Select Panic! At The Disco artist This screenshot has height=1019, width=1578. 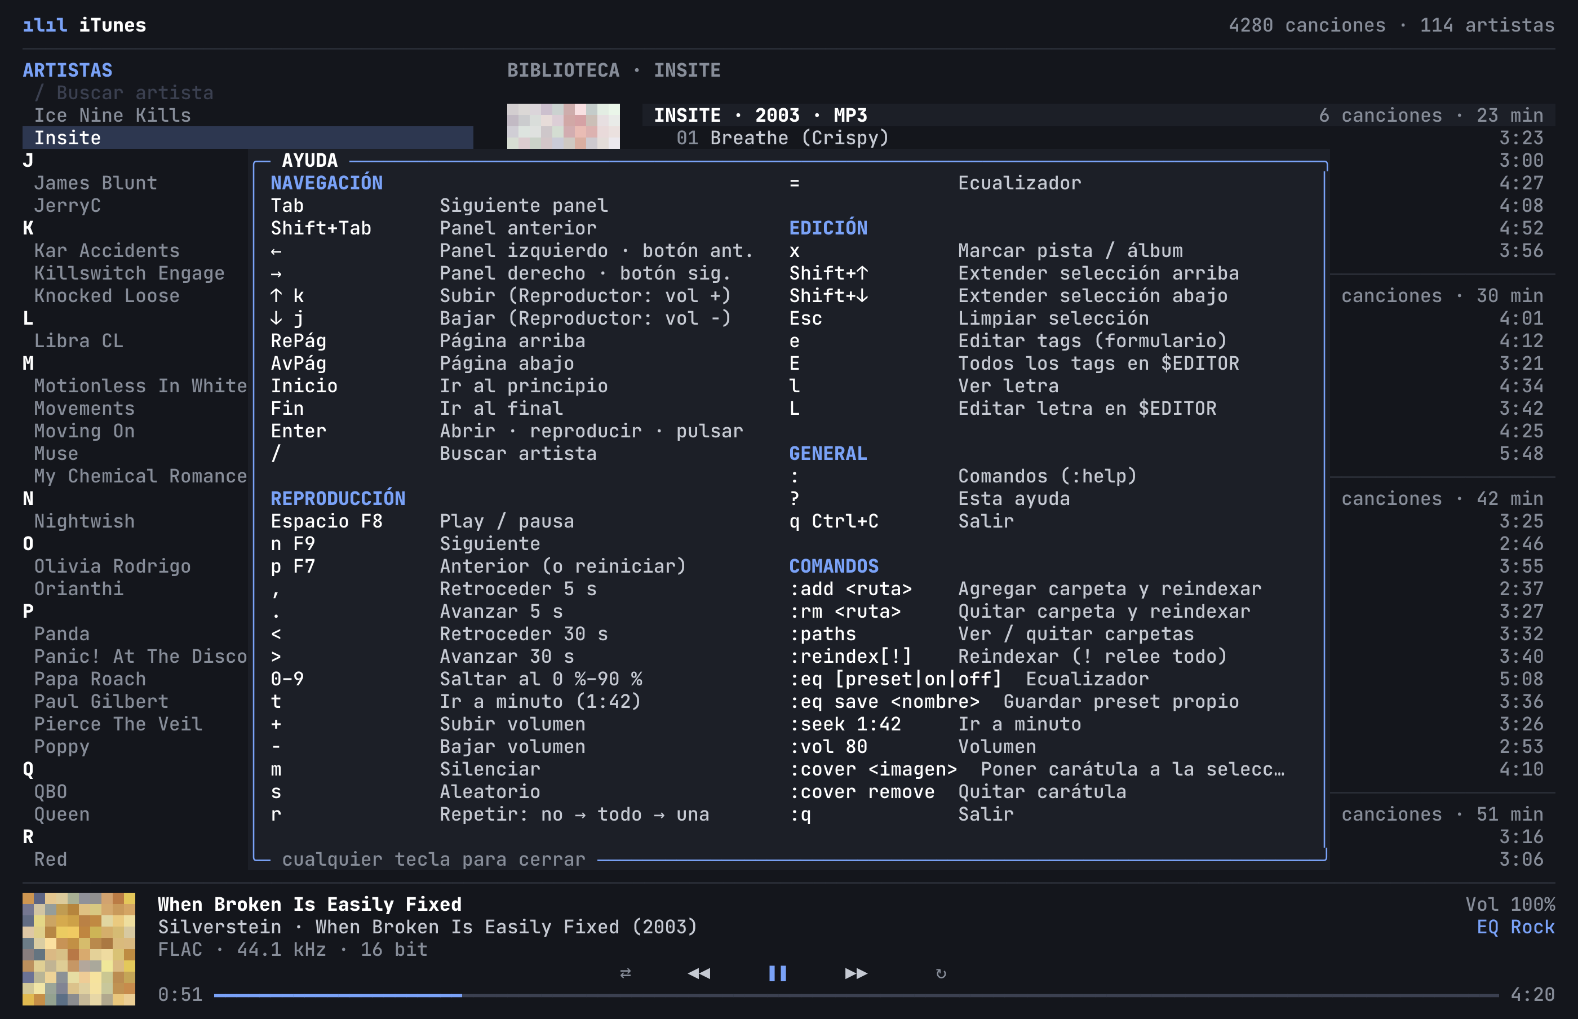click(140, 657)
